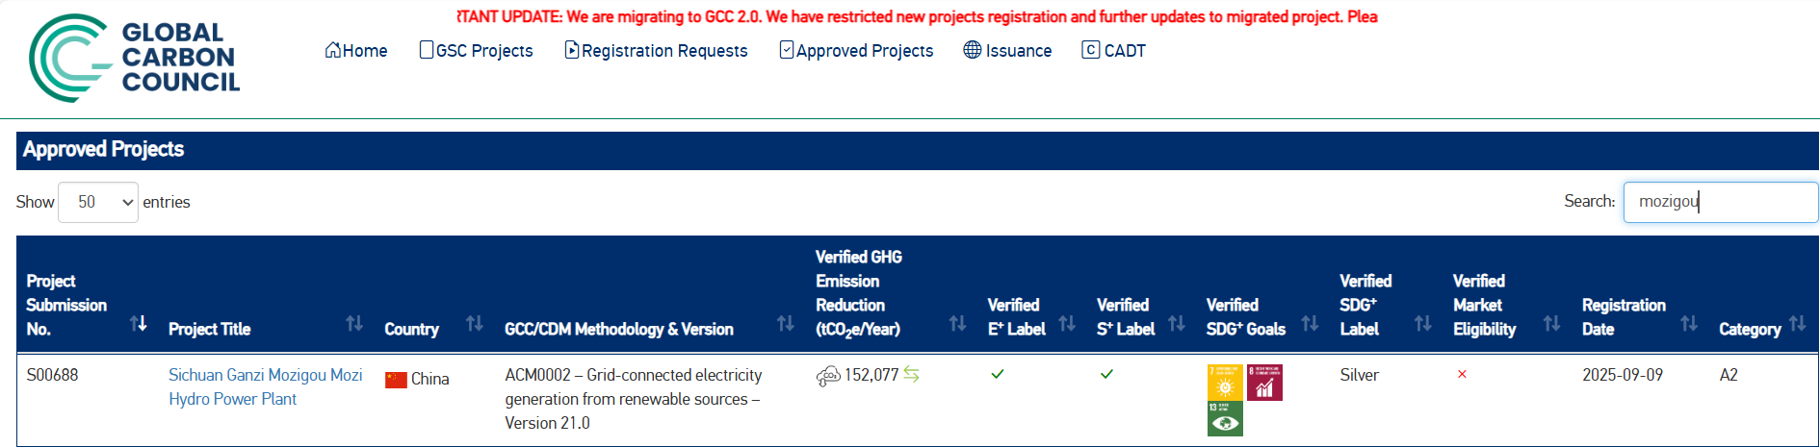Click the China flag icon
Screen dimensions: 1820x447
(396, 380)
